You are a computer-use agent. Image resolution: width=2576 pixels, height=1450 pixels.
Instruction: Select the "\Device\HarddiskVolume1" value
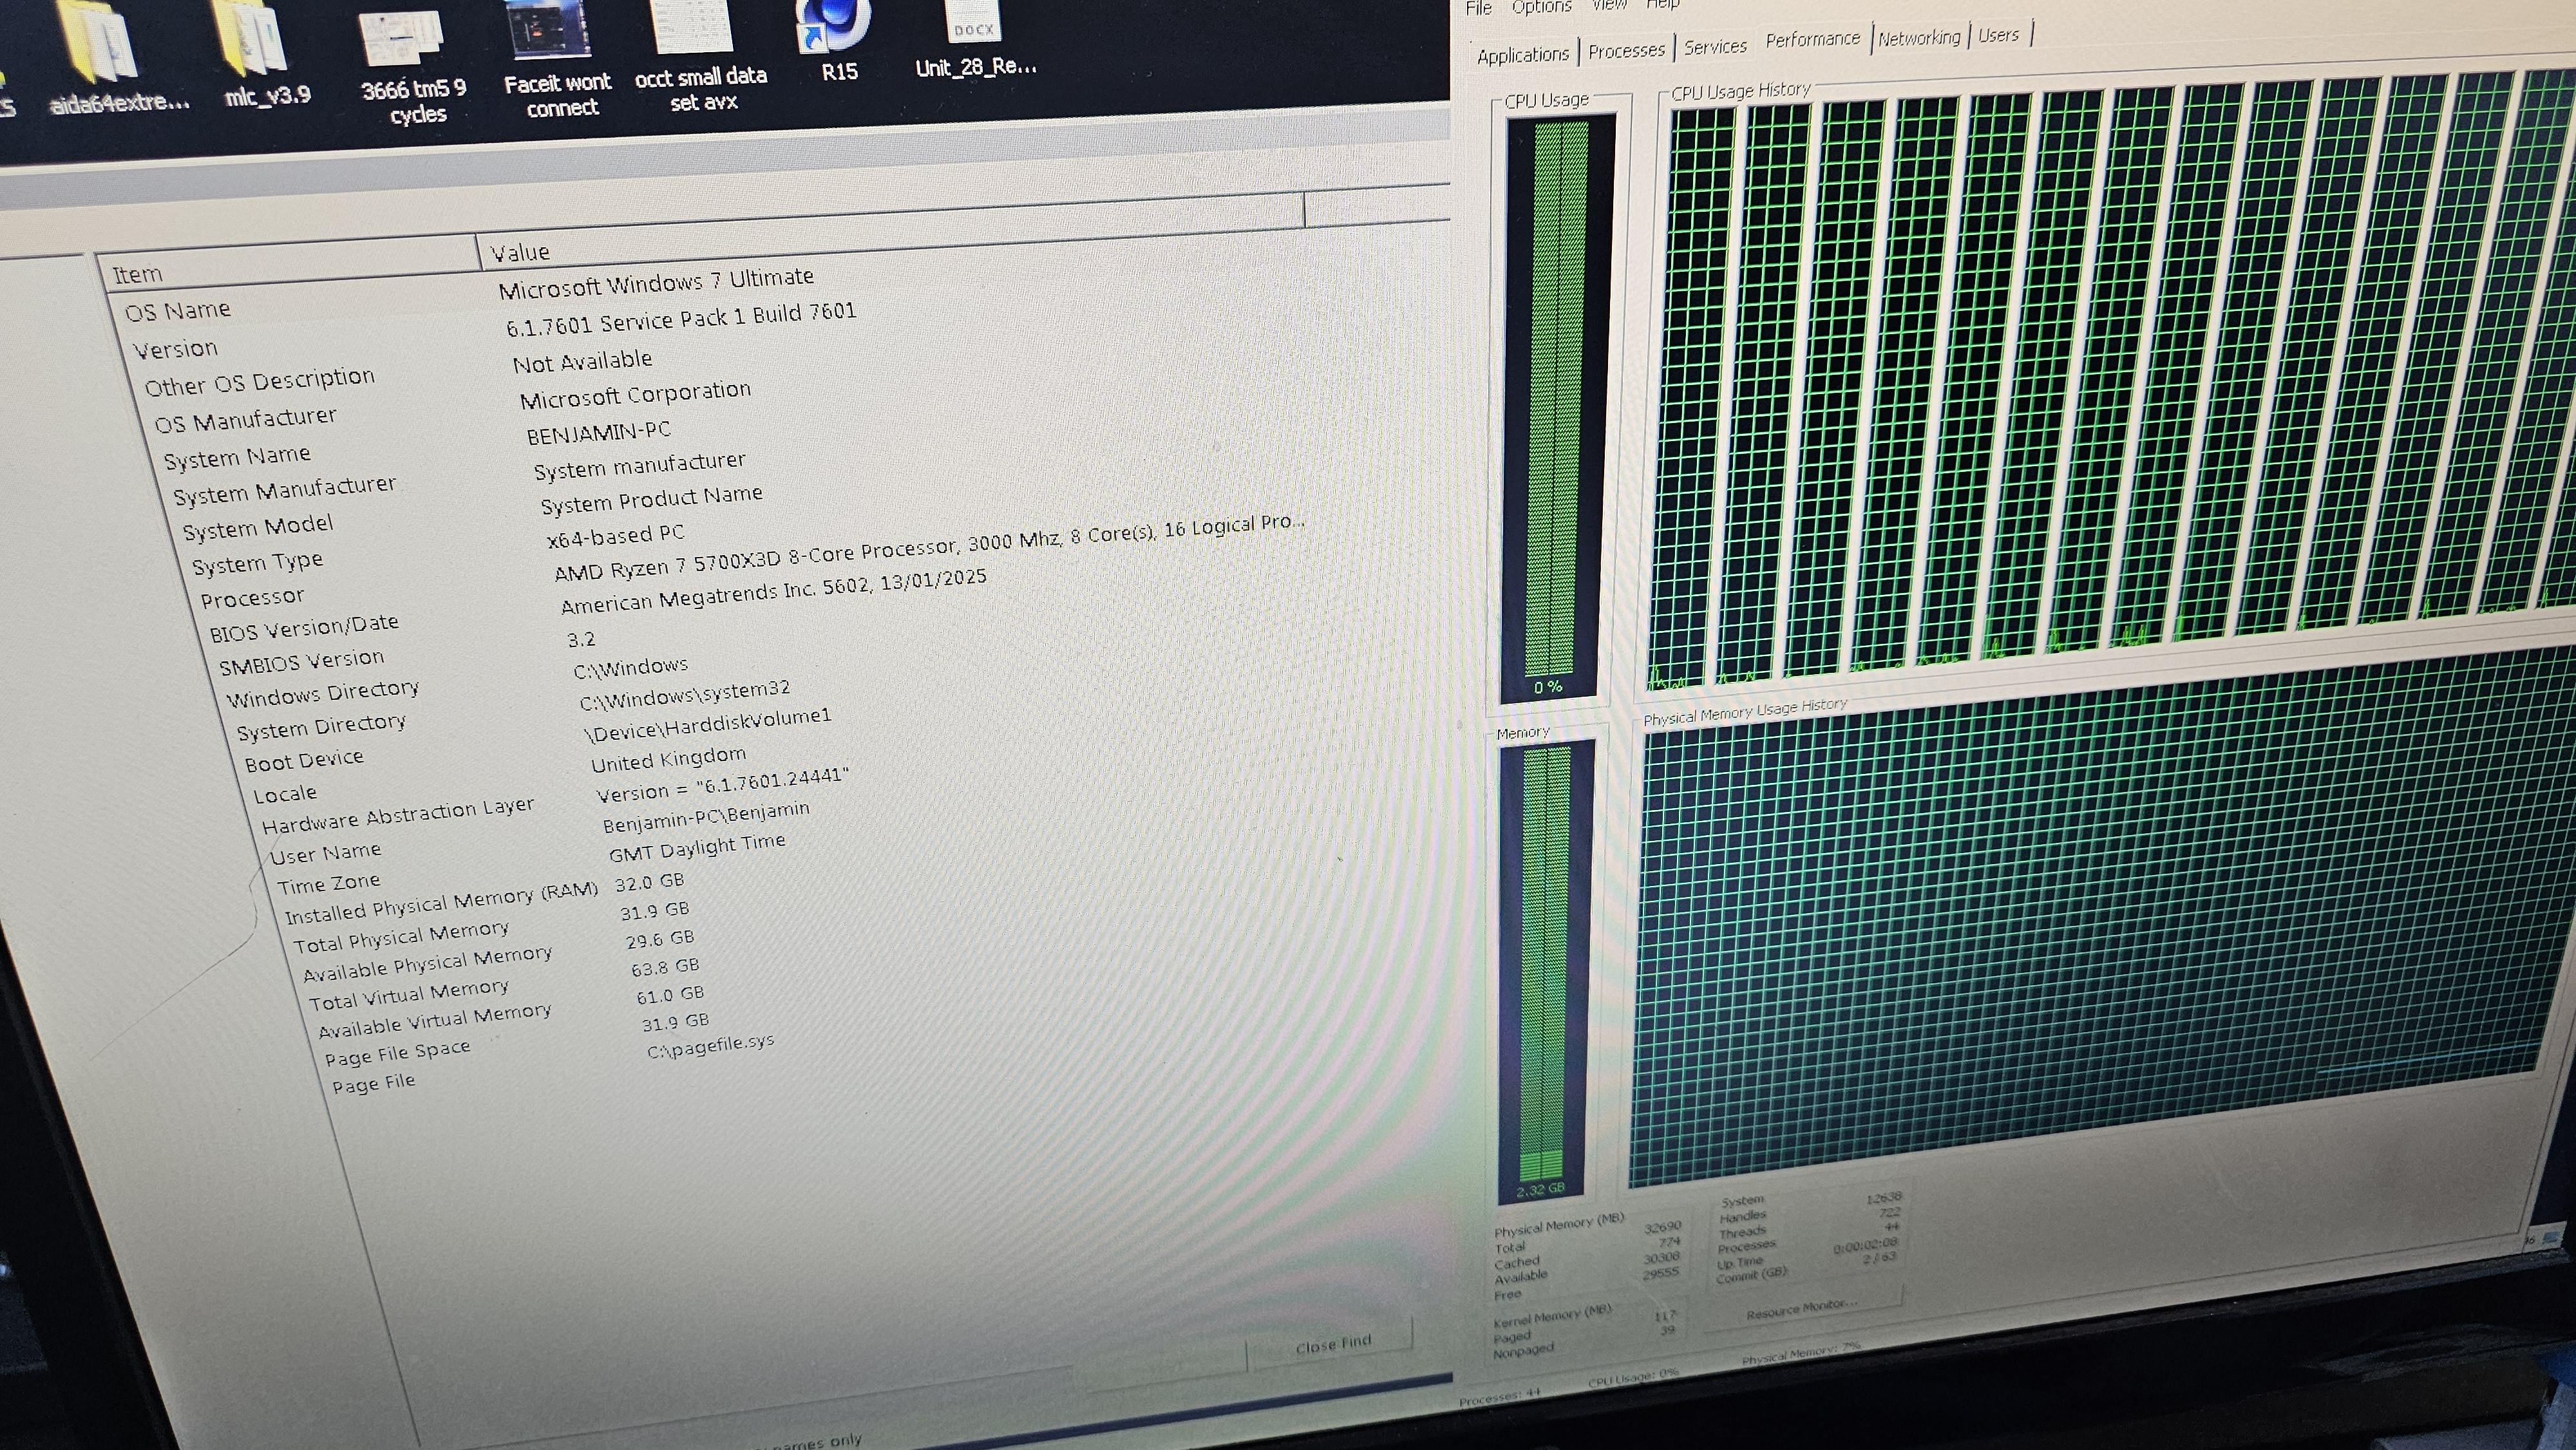point(708,725)
